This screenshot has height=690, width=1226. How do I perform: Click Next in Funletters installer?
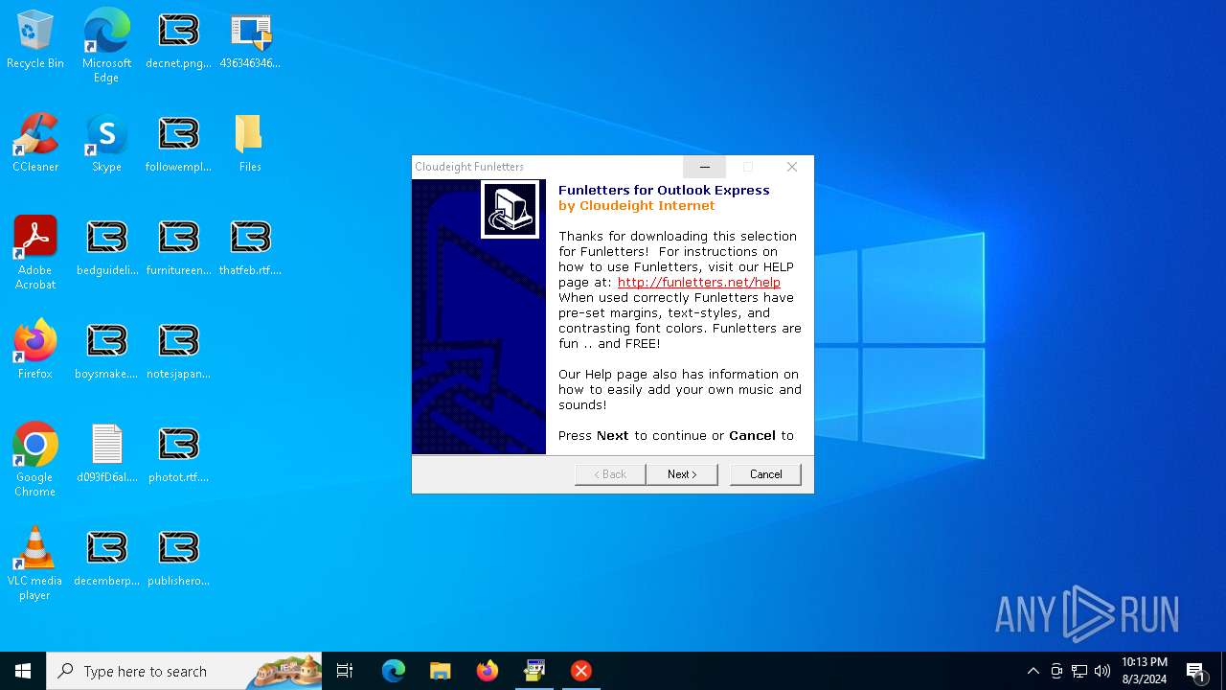[682, 474]
